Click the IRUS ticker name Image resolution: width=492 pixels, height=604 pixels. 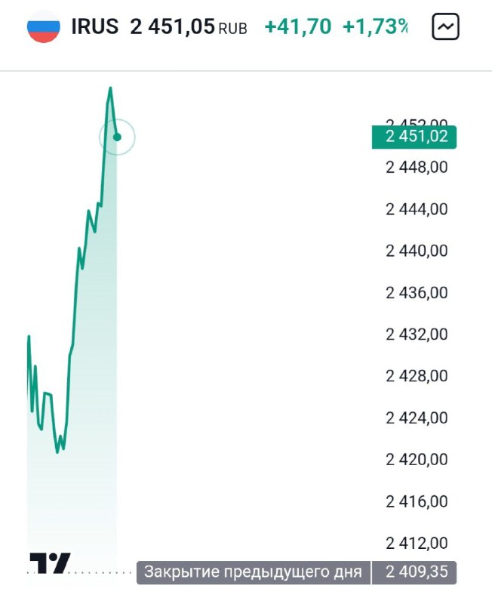(95, 26)
